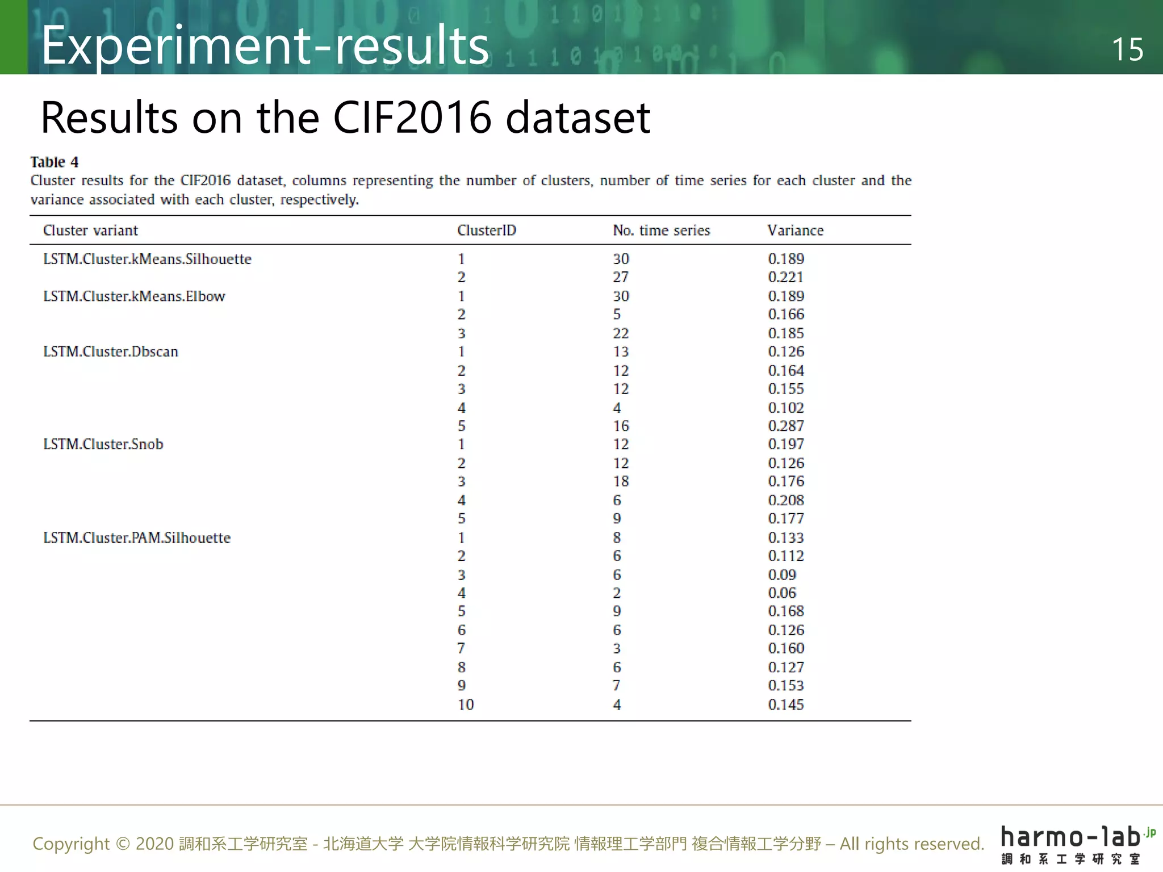The width and height of the screenshot is (1163, 872).
Task: Click variance value 0.176
Action: point(786,481)
